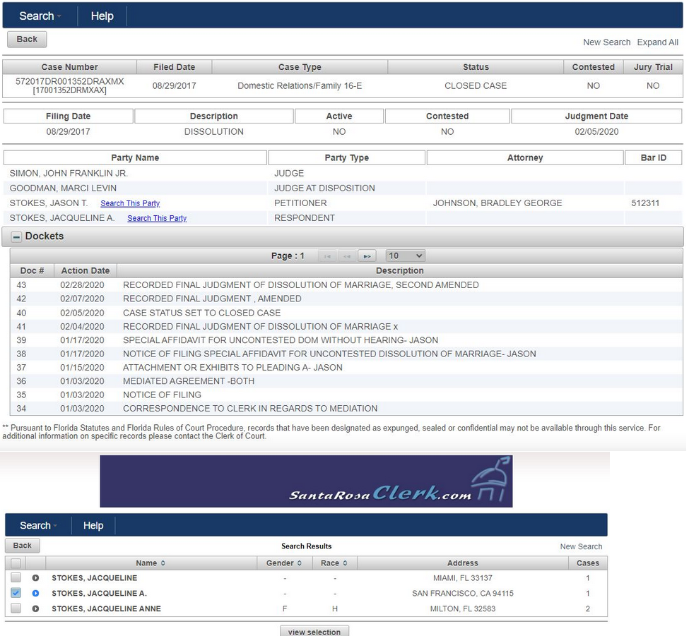Click docket 43 RECORDED FINAL JUDGMENT, SECOND AMENDED

300,285
